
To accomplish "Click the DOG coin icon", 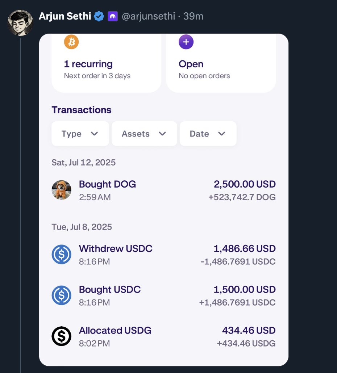I will pos(62,190).
